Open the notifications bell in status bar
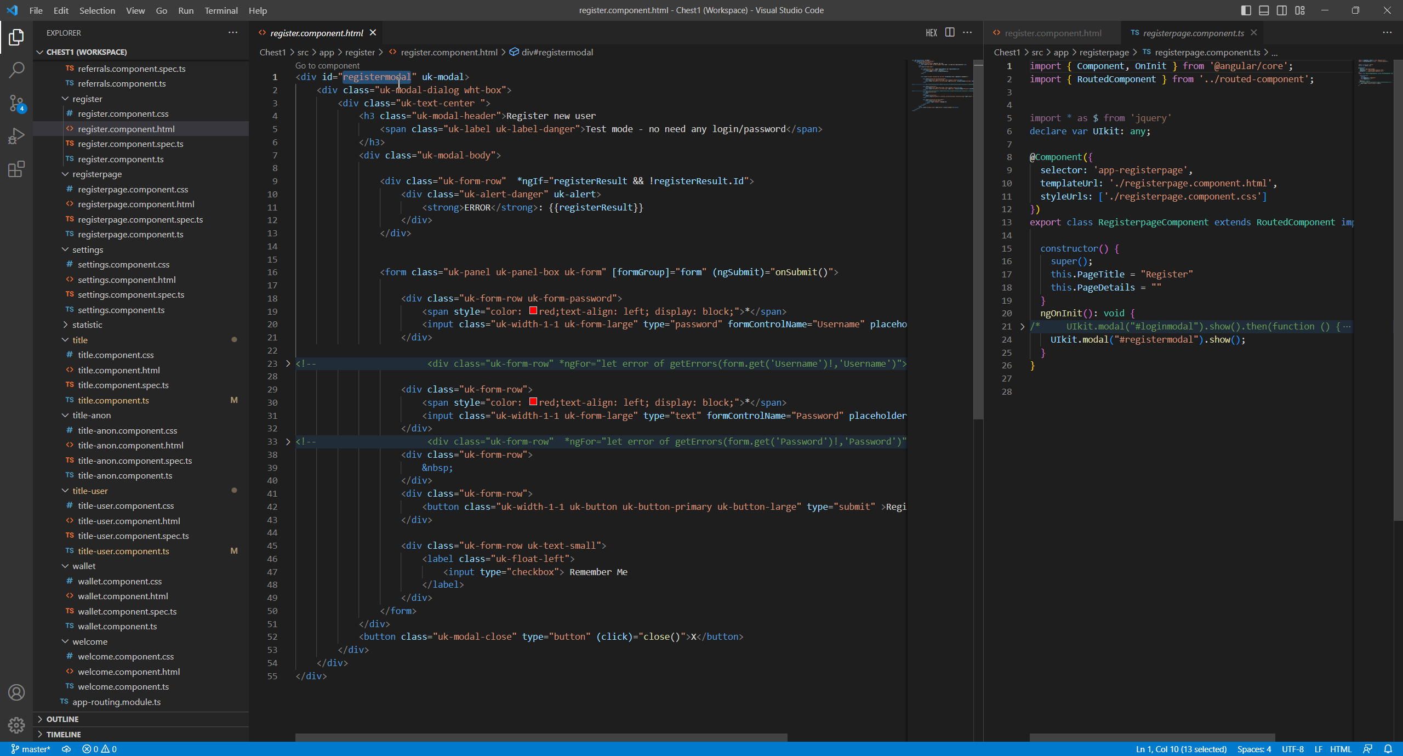Viewport: 1403px width, 756px height. (x=1388, y=749)
